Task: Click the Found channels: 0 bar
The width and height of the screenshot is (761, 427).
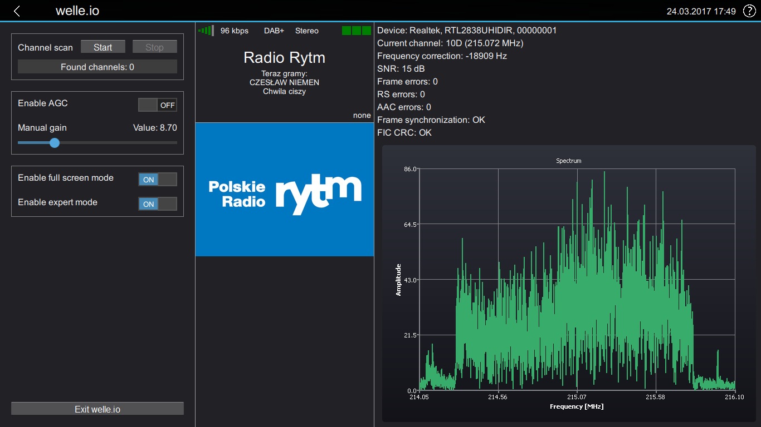Action: 97,67
